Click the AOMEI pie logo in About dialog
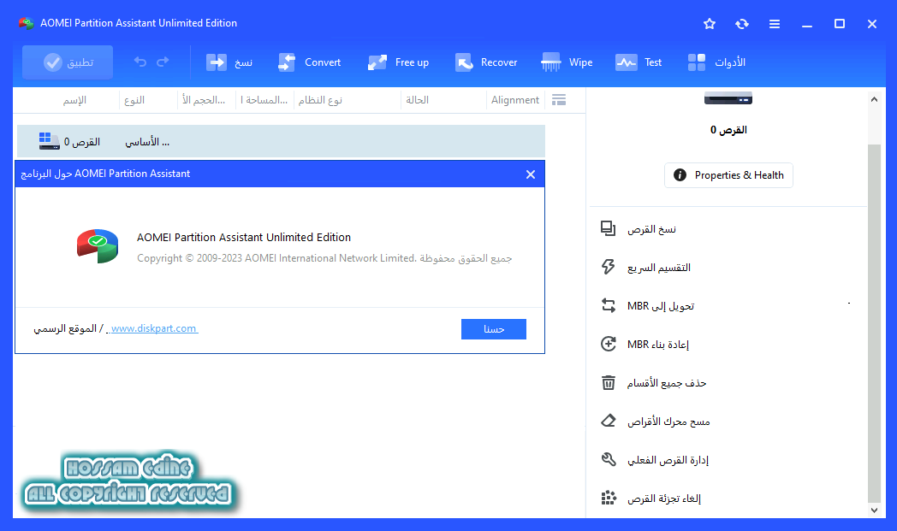Image resolution: width=897 pixels, height=531 pixels. click(98, 245)
